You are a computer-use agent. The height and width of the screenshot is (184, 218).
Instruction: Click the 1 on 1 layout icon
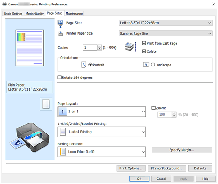pos(62,112)
